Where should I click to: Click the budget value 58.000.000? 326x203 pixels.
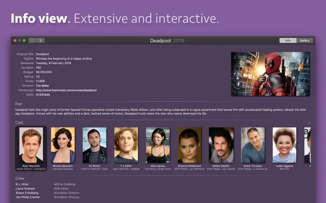44,72
